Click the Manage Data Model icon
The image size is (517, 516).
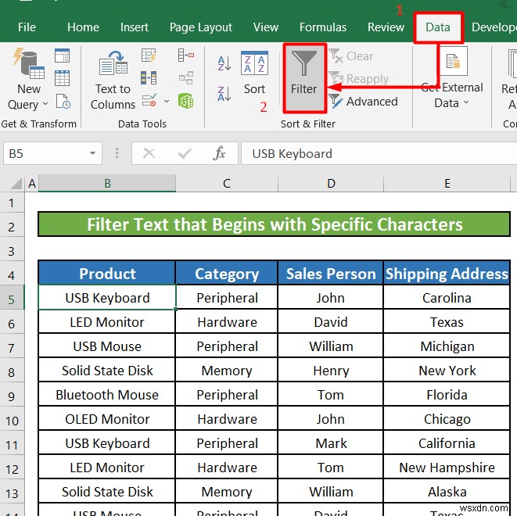[x=186, y=101]
